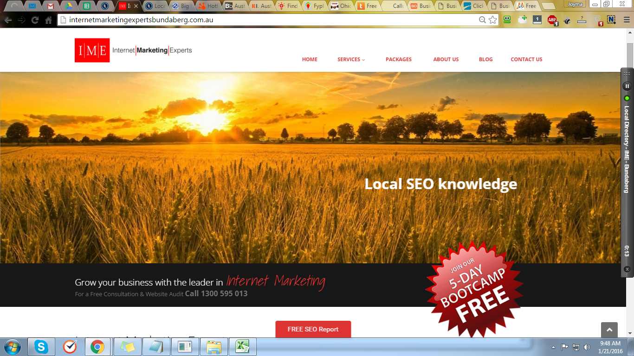Screen dimensions: 634x356
Task: Expand the SERVICES dropdown menu
Action: pyautogui.click(x=351, y=59)
